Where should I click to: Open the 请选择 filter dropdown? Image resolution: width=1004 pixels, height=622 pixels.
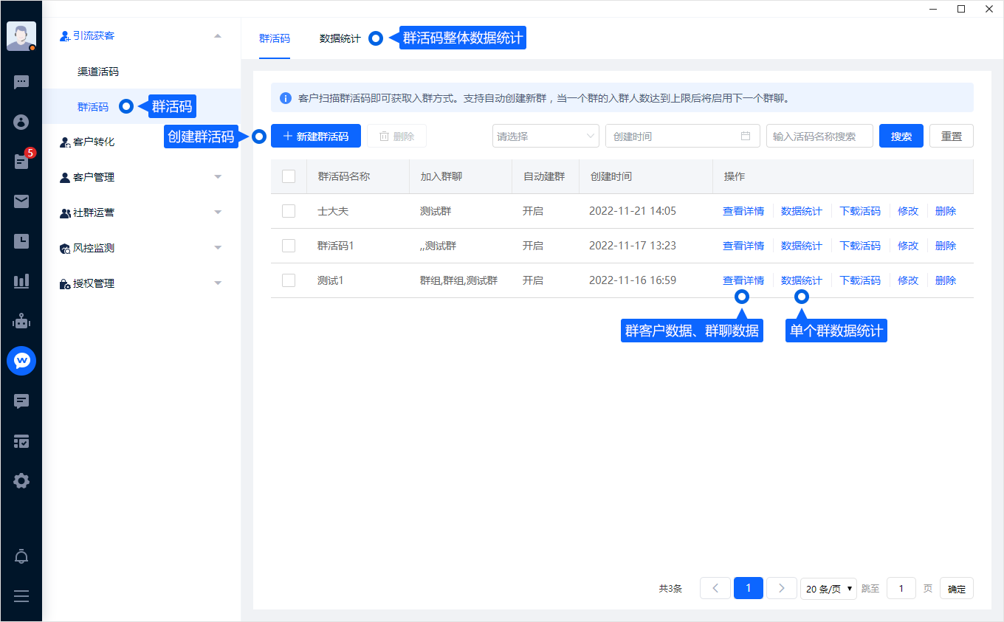pos(546,136)
